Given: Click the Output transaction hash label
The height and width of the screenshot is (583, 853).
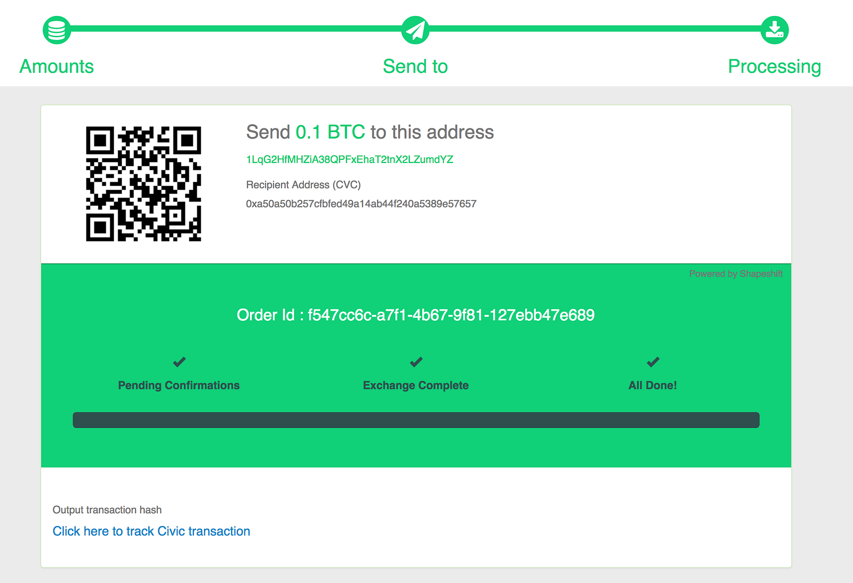Looking at the screenshot, I should 107,510.
